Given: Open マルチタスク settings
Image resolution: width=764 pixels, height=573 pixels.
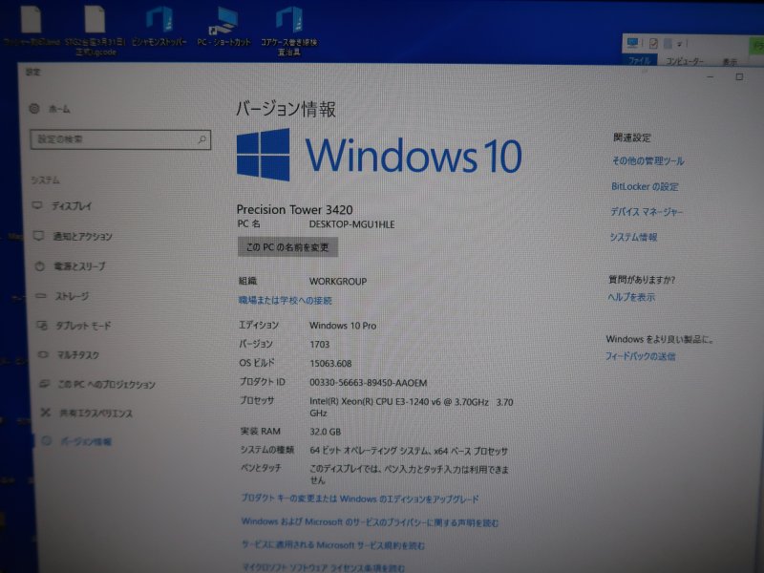Looking at the screenshot, I should (69, 355).
